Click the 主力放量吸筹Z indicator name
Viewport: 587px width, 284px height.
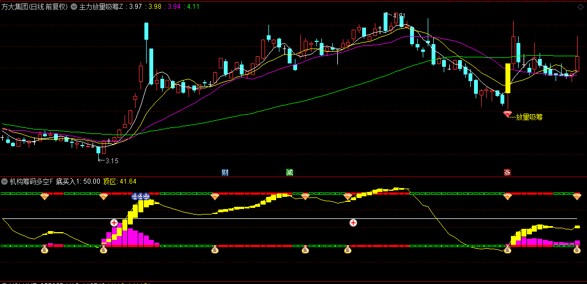click(101, 7)
